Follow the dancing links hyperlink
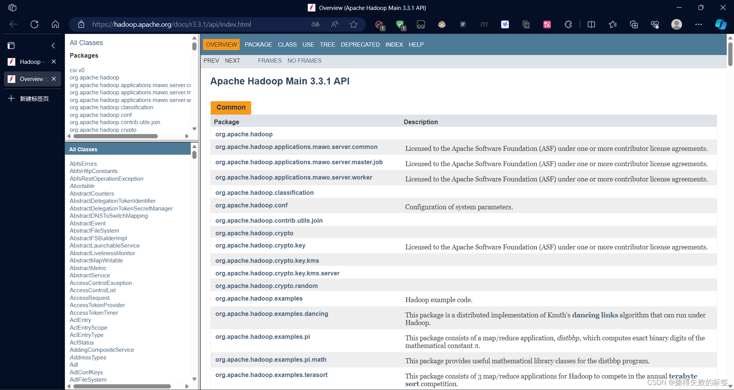 pyautogui.click(x=595, y=315)
